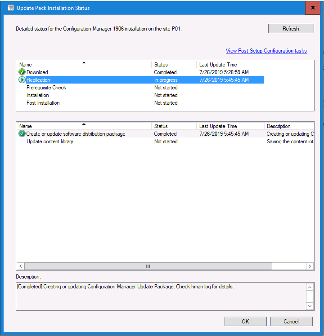The width and height of the screenshot is (324, 336).
Task: Open View Post-Setup Configuration tasks link
Action: point(266,51)
